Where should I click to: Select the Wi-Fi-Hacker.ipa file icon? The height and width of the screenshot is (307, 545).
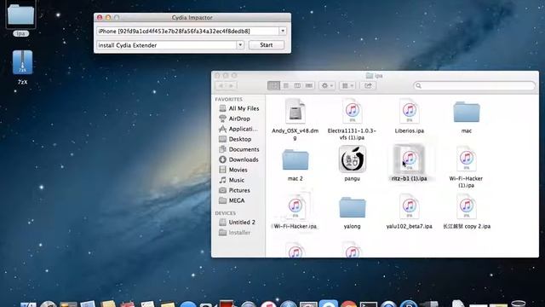(x=295, y=206)
